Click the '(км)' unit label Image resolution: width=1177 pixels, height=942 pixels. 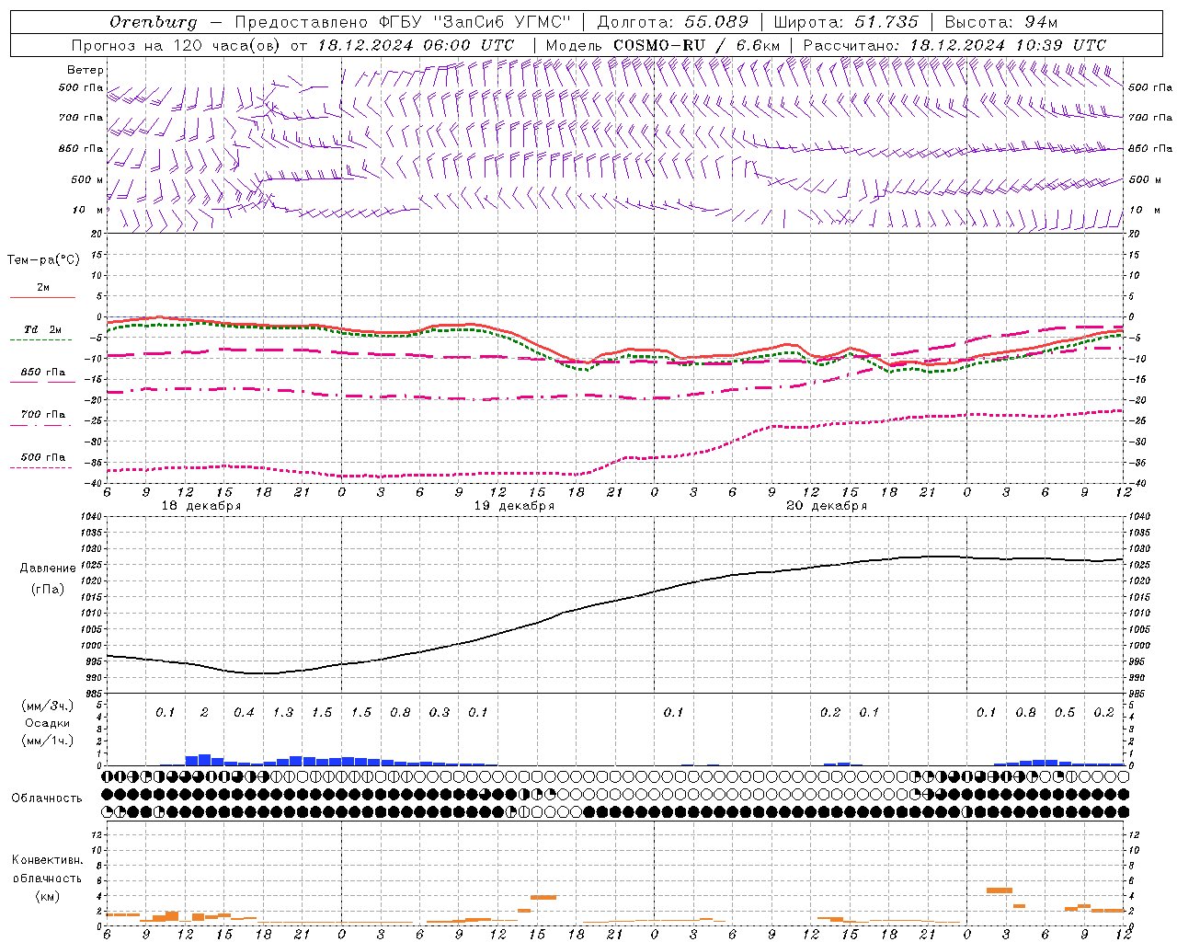point(47,896)
